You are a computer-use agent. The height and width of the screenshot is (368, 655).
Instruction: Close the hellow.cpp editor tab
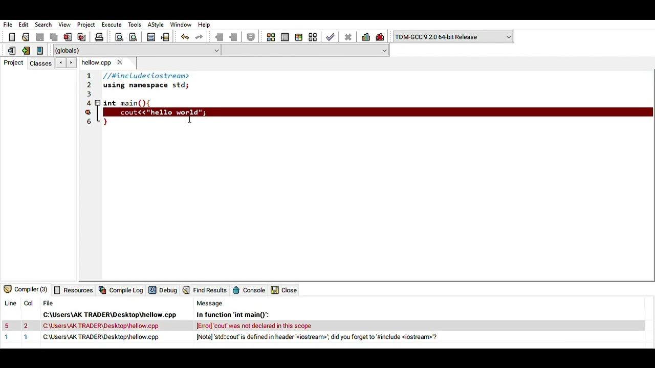click(119, 62)
